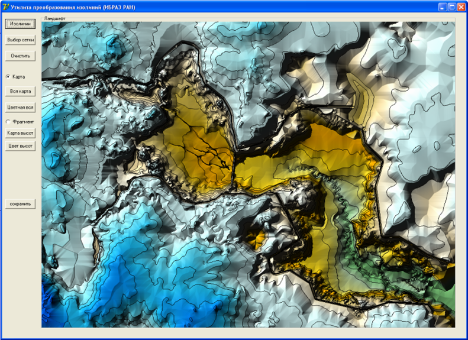Maximize the utility window
468x340 pixels.
pos(452,7)
